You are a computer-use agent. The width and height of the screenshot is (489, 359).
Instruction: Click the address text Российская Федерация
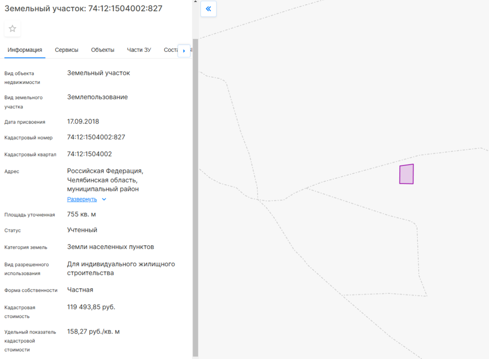tap(105, 171)
